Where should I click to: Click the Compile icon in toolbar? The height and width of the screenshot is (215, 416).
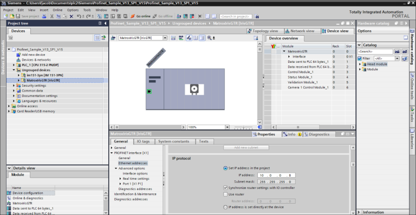tap(100, 16)
